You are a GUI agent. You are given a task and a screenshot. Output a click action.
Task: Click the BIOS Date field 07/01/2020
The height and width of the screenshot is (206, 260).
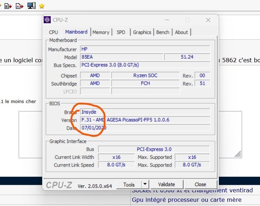point(145,128)
